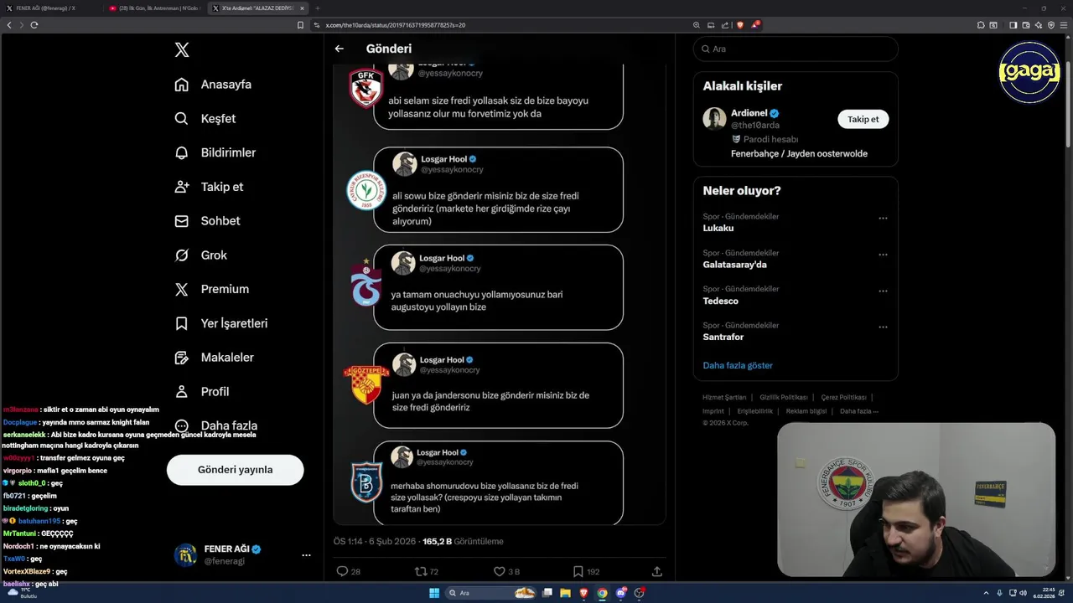Image resolution: width=1073 pixels, height=603 pixels.
Task: Open the Windows Start menu
Action: point(434,593)
